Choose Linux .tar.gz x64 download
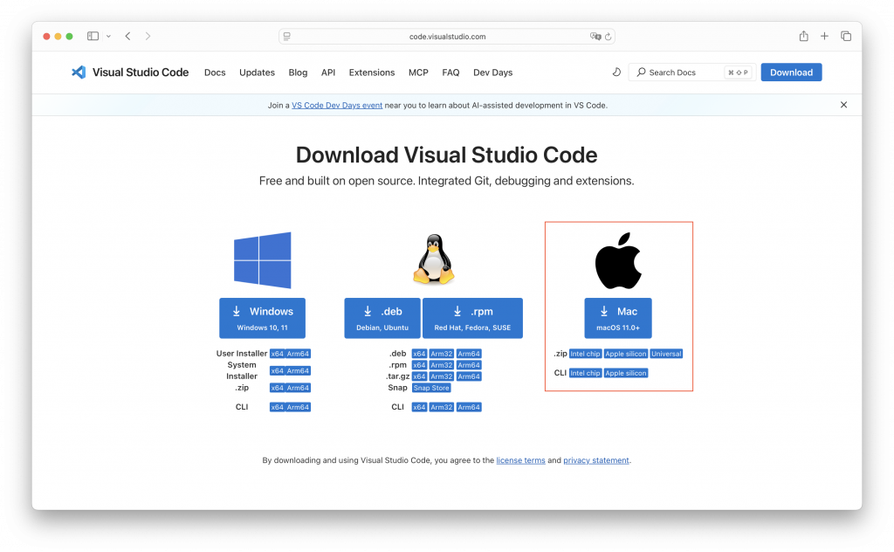 [419, 376]
